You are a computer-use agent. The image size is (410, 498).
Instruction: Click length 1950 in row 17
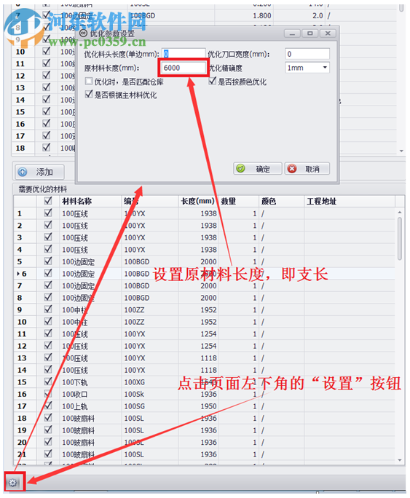click(x=208, y=406)
